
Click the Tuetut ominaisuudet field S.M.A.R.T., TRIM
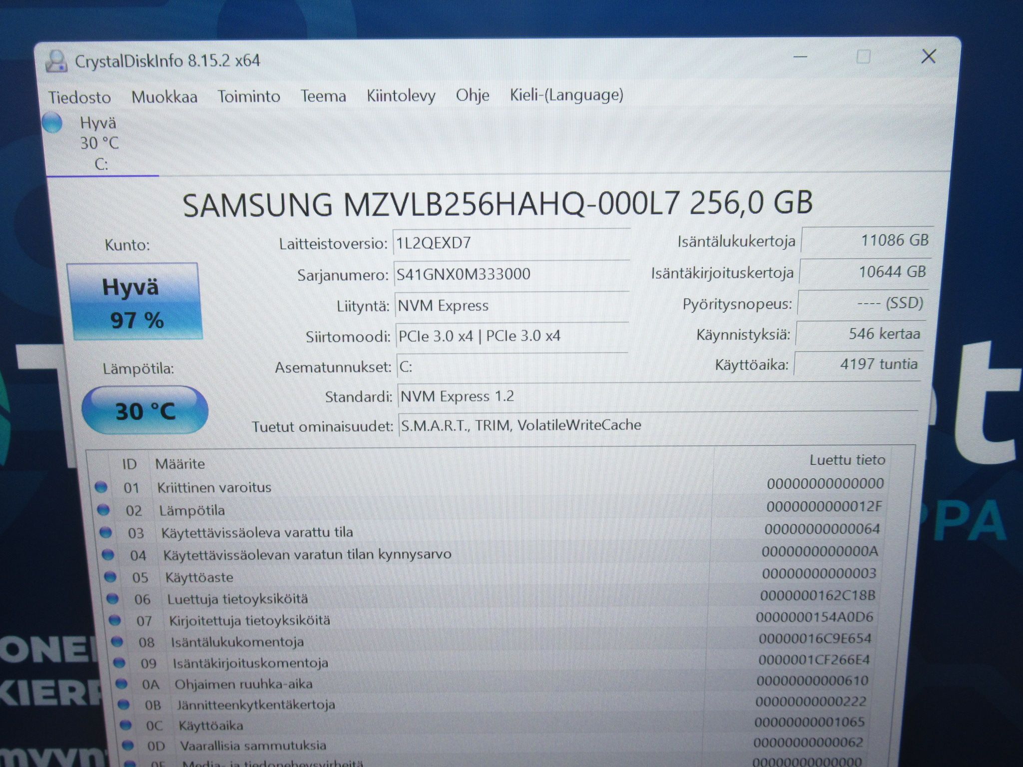658,425
